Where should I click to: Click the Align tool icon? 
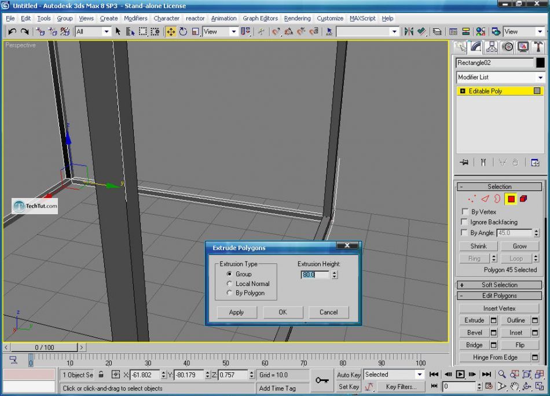[x=421, y=32]
